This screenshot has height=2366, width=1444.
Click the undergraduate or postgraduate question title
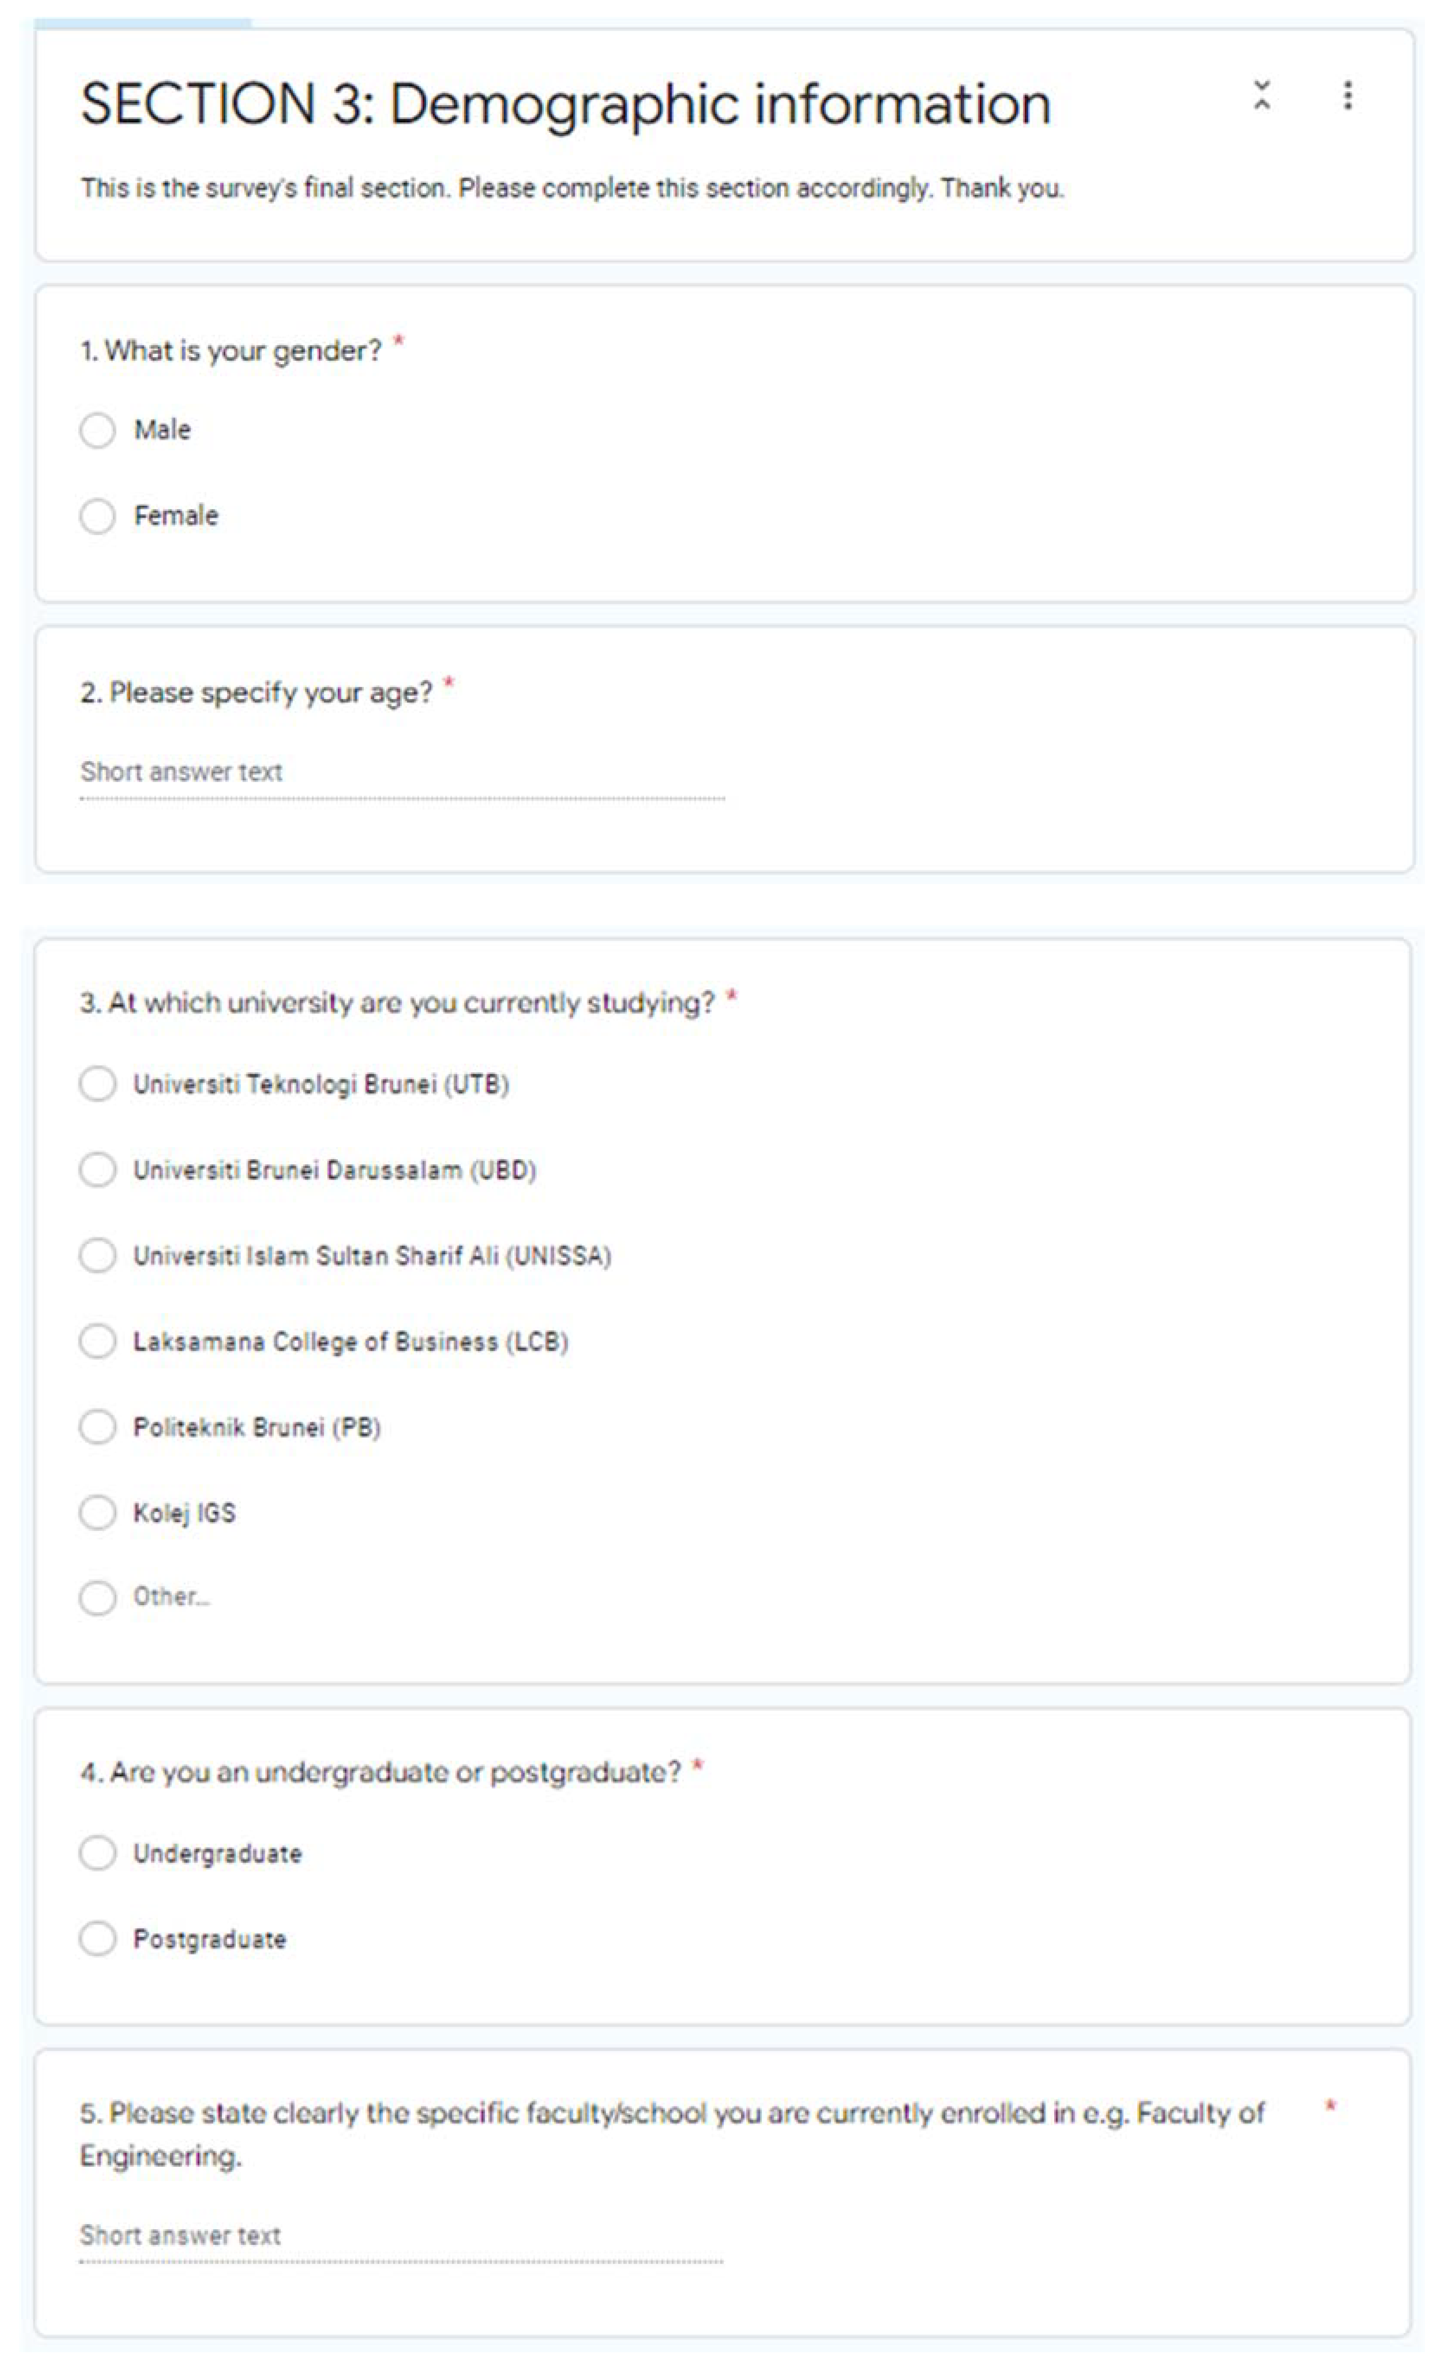(381, 1773)
